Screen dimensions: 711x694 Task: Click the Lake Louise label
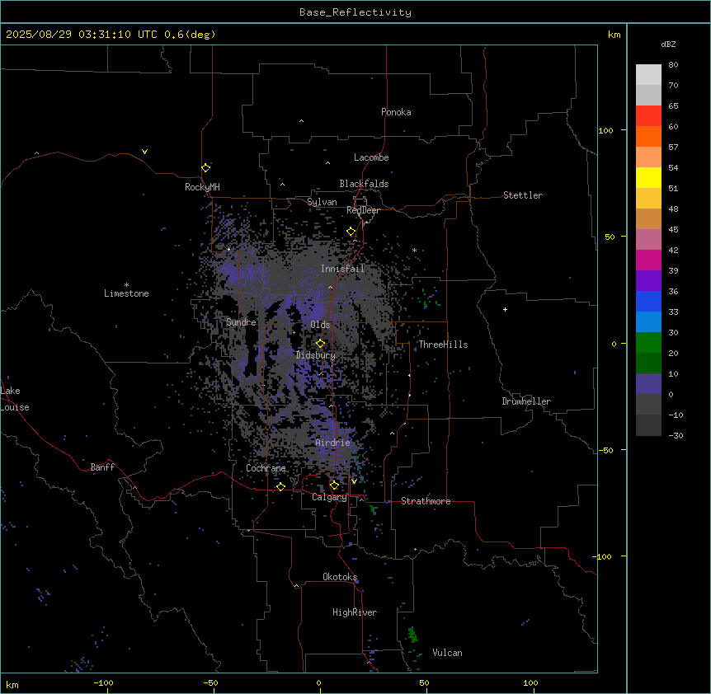15,399
